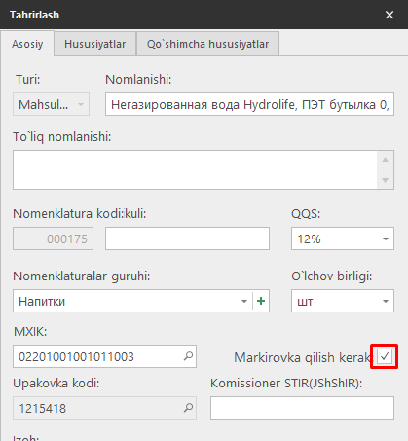
Task: Click the Upakovka kodi search magnifier icon
Action: tap(188, 408)
